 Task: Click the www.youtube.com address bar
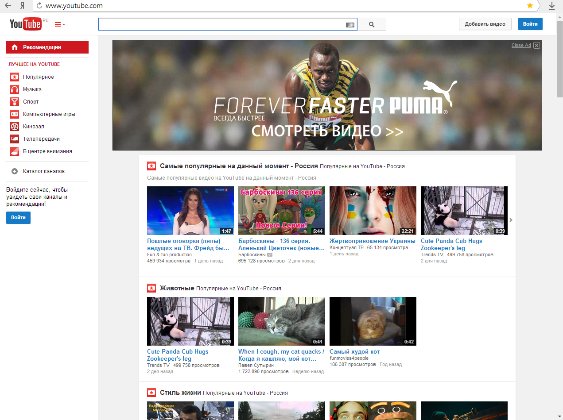coord(283,6)
